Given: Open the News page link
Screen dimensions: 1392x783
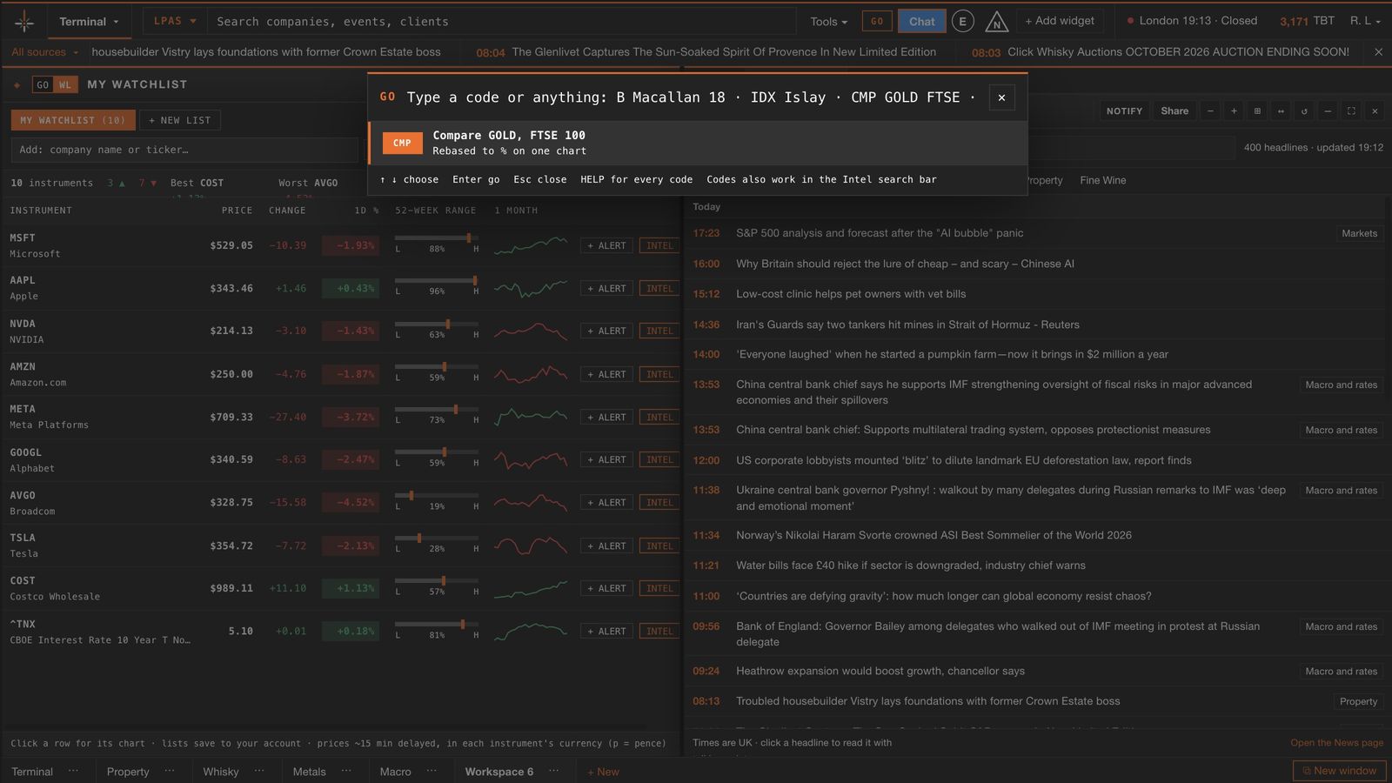Looking at the screenshot, I should pos(1336,742).
